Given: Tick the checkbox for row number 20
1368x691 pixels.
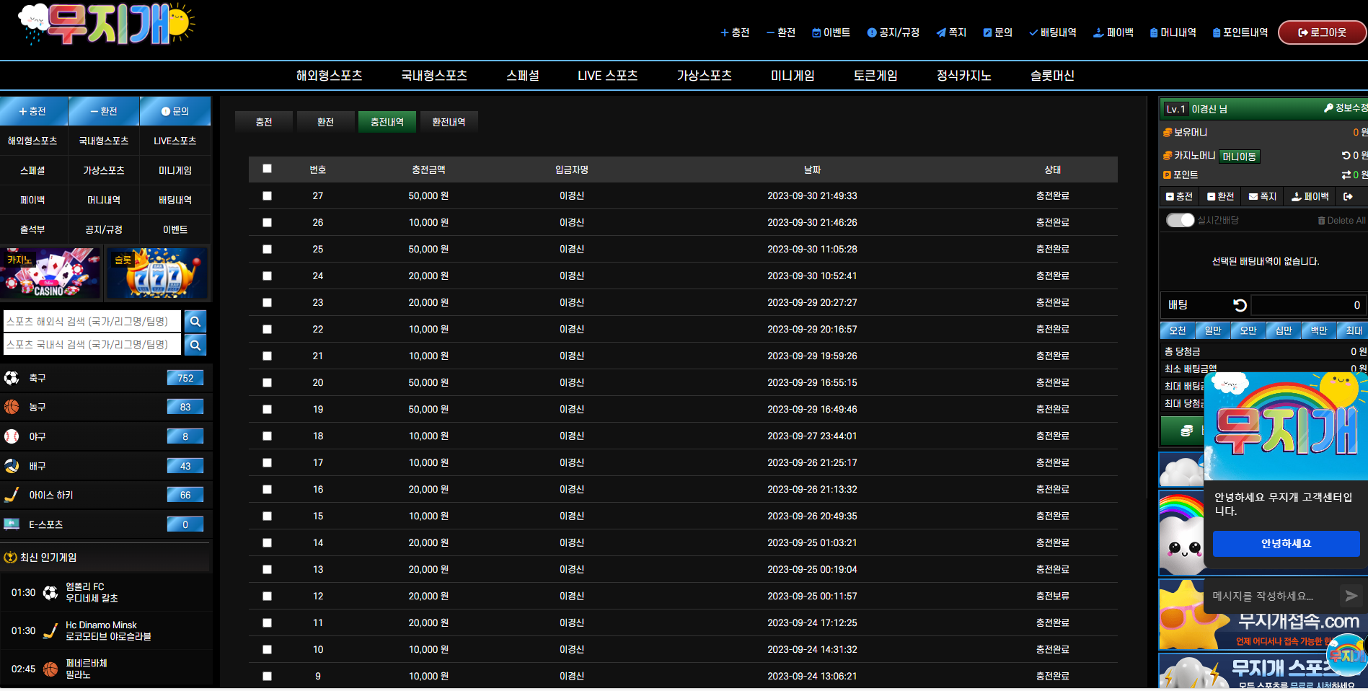Looking at the screenshot, I should (x=267, y=382).
